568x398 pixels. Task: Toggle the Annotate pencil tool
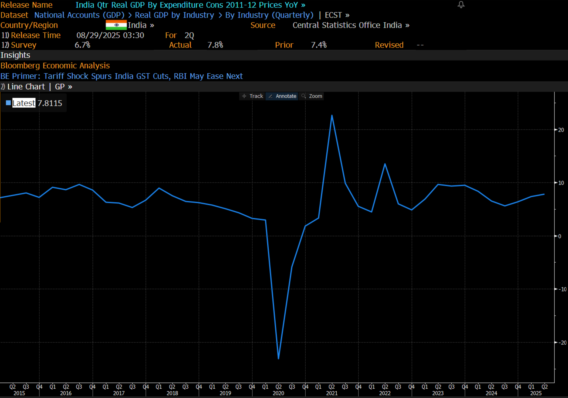(282, 96)
